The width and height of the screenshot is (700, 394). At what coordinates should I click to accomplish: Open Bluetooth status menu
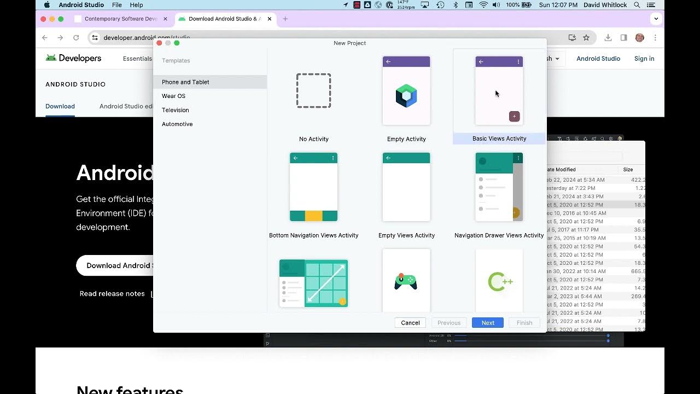(456, 5)
